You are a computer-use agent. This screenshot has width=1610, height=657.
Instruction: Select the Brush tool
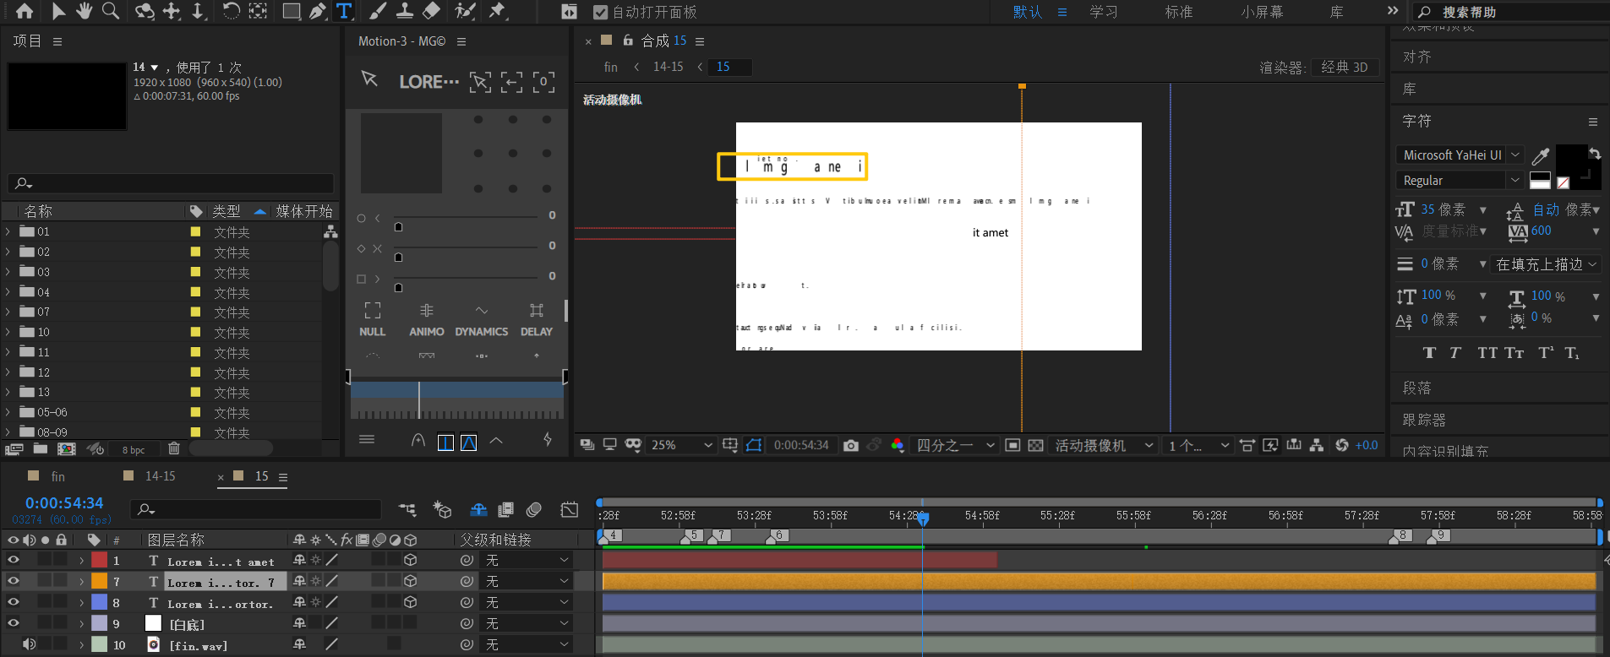coord(378,11)
